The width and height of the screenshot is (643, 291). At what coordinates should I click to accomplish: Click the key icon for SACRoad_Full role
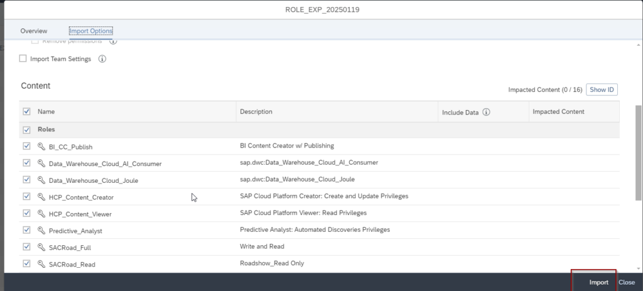[x=42, y=248]
